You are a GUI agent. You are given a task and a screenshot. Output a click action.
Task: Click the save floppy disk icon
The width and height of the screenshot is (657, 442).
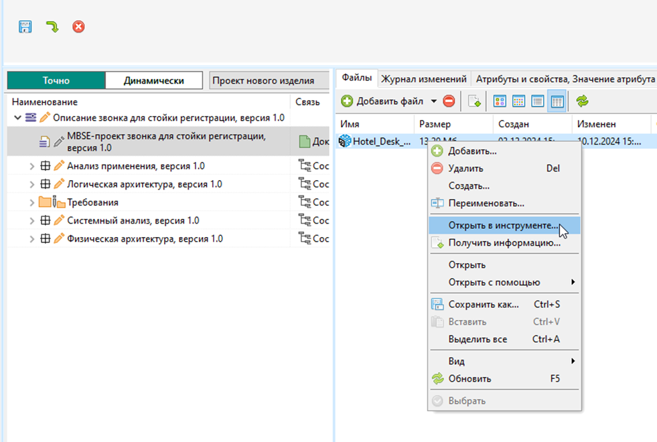25,27
